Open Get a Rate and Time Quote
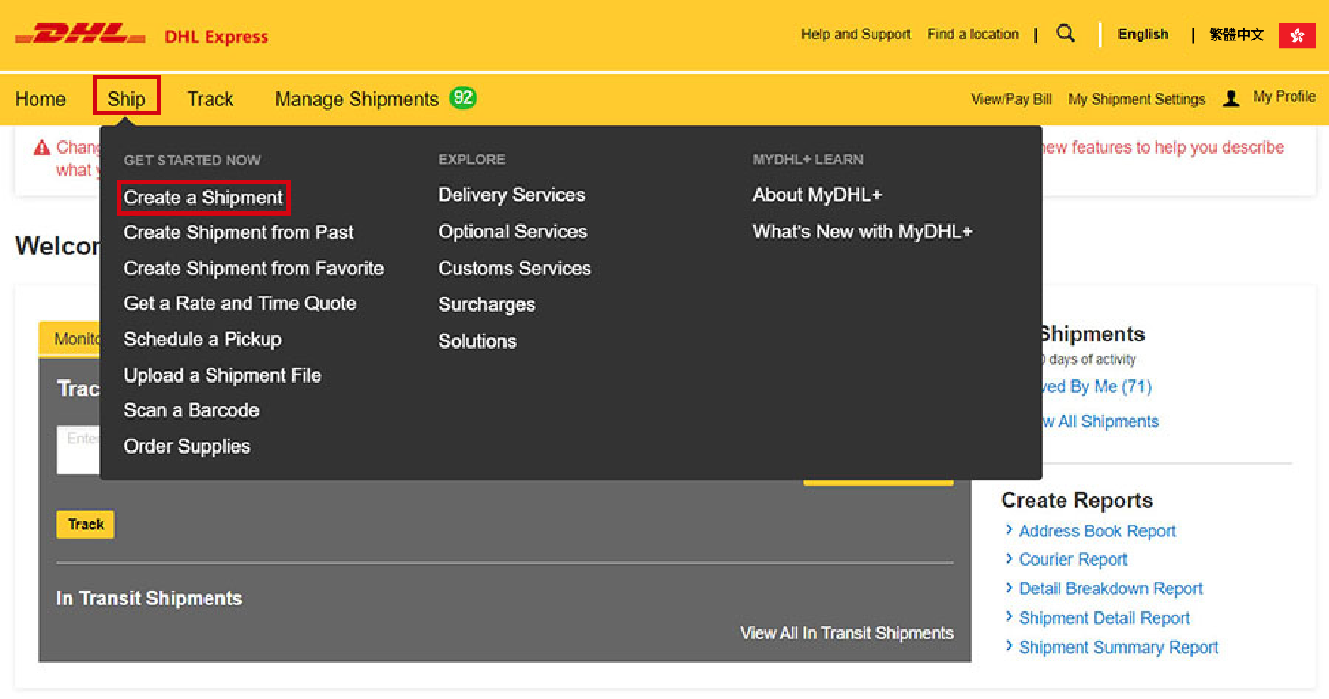This screenshot has height=699, width=1329. click(x=240, y=303)
